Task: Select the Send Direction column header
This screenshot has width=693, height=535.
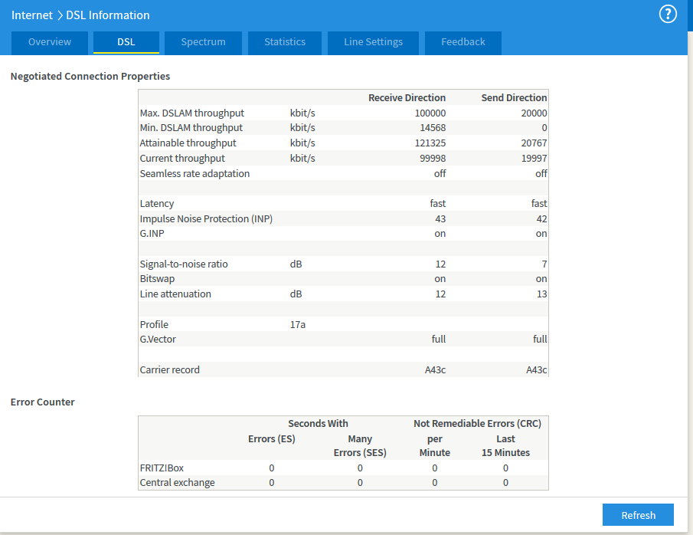Action: [514, 98]
